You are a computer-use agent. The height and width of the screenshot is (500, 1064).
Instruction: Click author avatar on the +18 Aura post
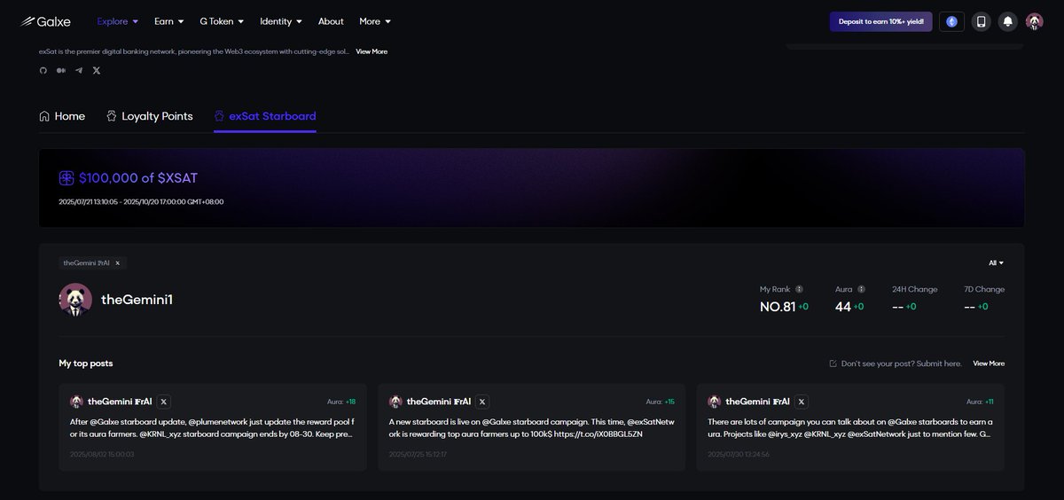pos(76,402)
